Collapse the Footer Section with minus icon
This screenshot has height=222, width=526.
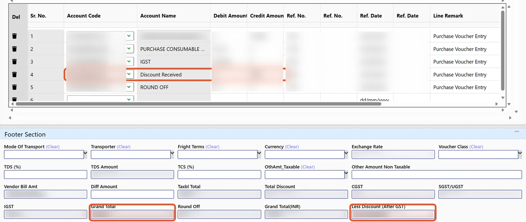tap(517, 132)
